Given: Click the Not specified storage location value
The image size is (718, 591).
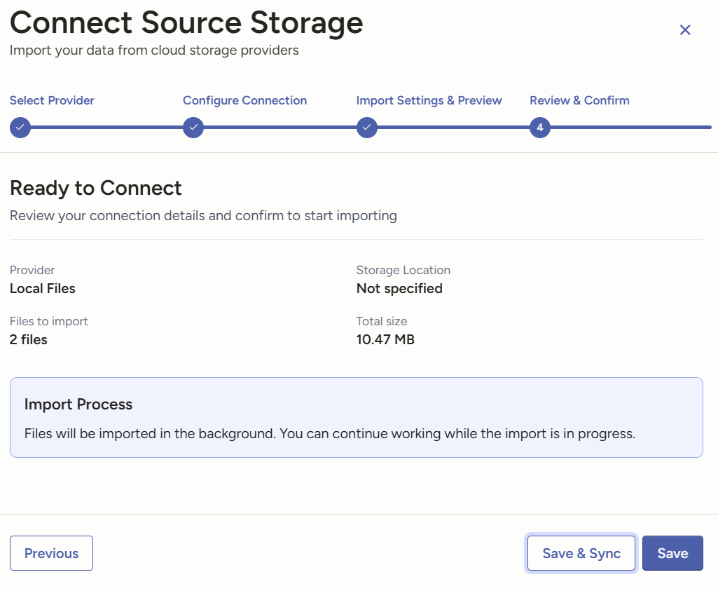Looking at the screenshot, I should (399, 288).
